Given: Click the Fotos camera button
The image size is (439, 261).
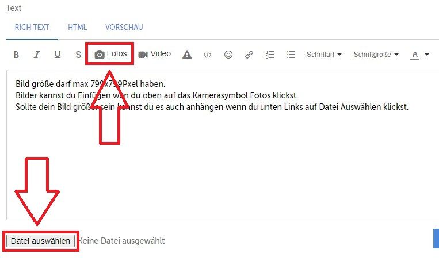Looking at the screenshot, I should (110, 54).
